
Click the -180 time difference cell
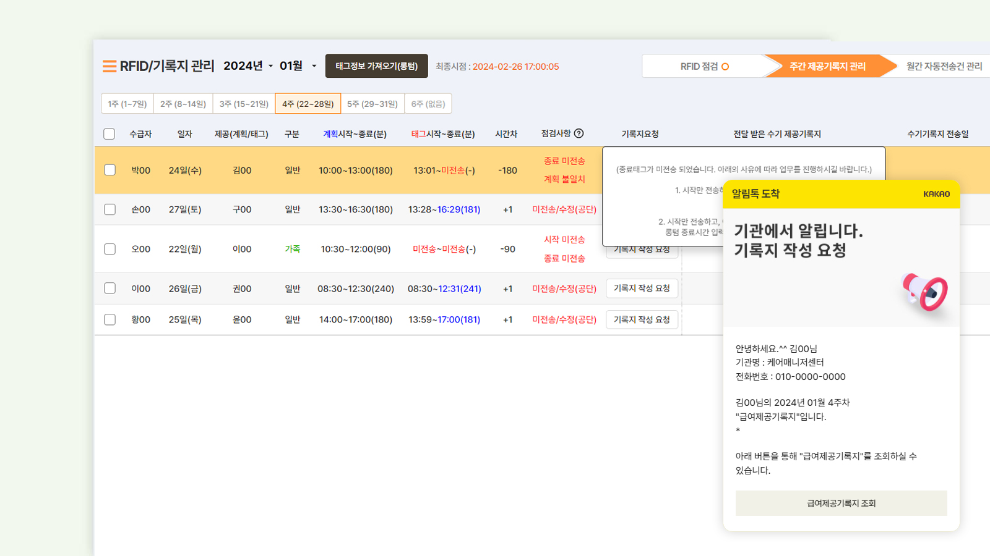pyautogui.click(x=507, y=170)
